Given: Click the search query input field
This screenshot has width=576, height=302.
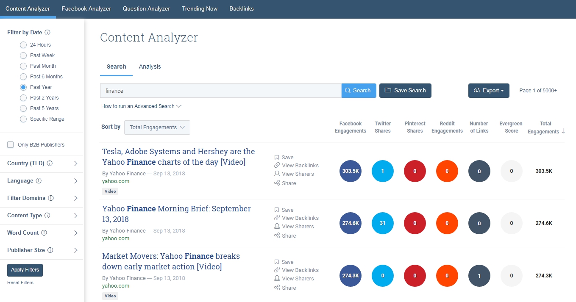Looking at the screenshot, I should coord(221,91).
